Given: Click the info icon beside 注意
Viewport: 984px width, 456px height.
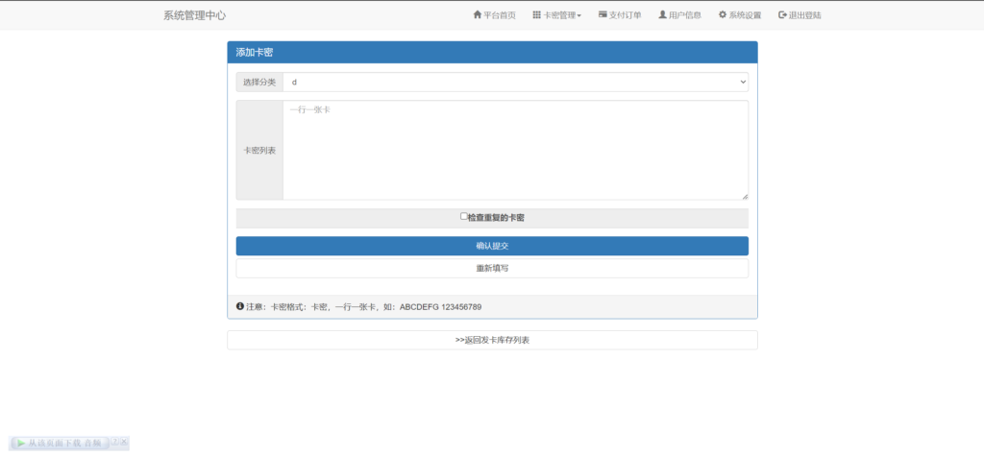Looking at the screenshot, I should coord(240,306).
